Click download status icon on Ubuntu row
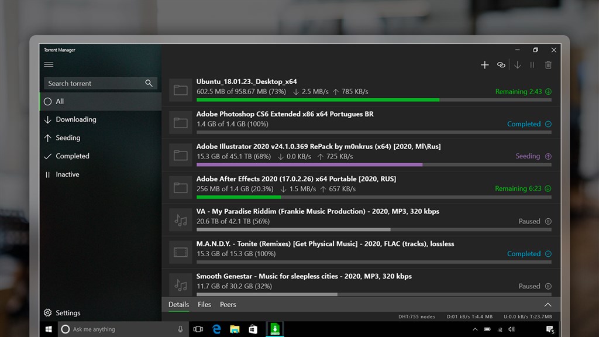Image resolution: width=599 pixels, height=337 pixels. [548, 91]
